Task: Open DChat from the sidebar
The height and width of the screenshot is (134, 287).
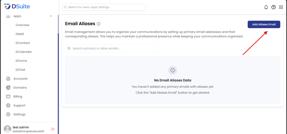Action: 20,70
